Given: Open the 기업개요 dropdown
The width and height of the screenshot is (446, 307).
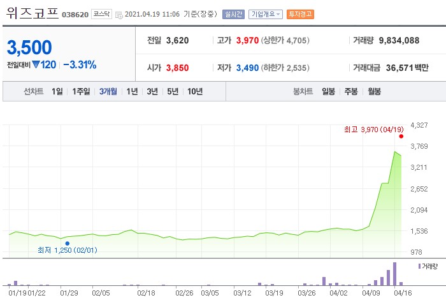Looking at the screenshot, I should tap(266, 14).
